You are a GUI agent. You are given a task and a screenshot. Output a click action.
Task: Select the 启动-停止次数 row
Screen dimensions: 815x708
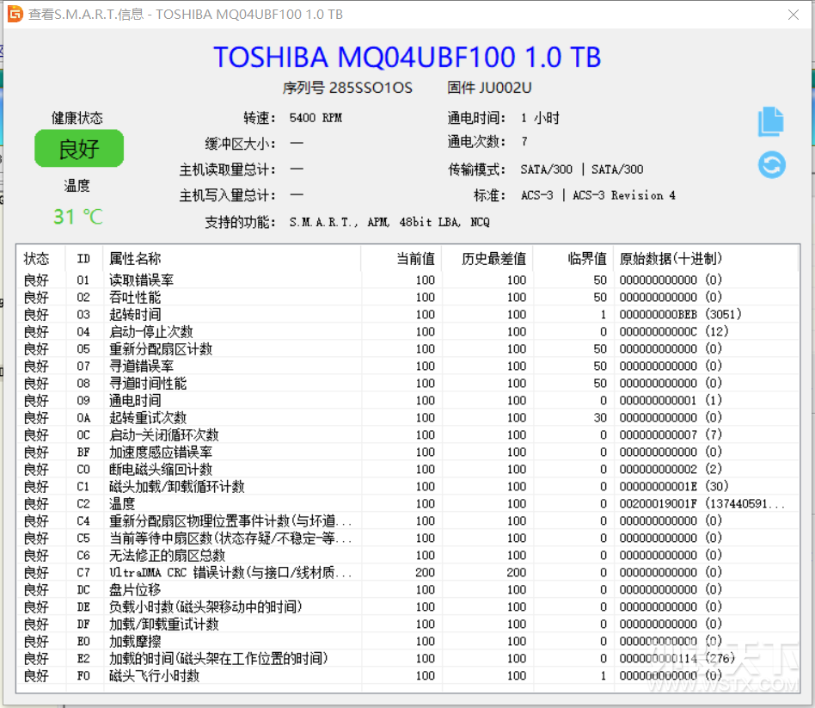pos(408,332)
